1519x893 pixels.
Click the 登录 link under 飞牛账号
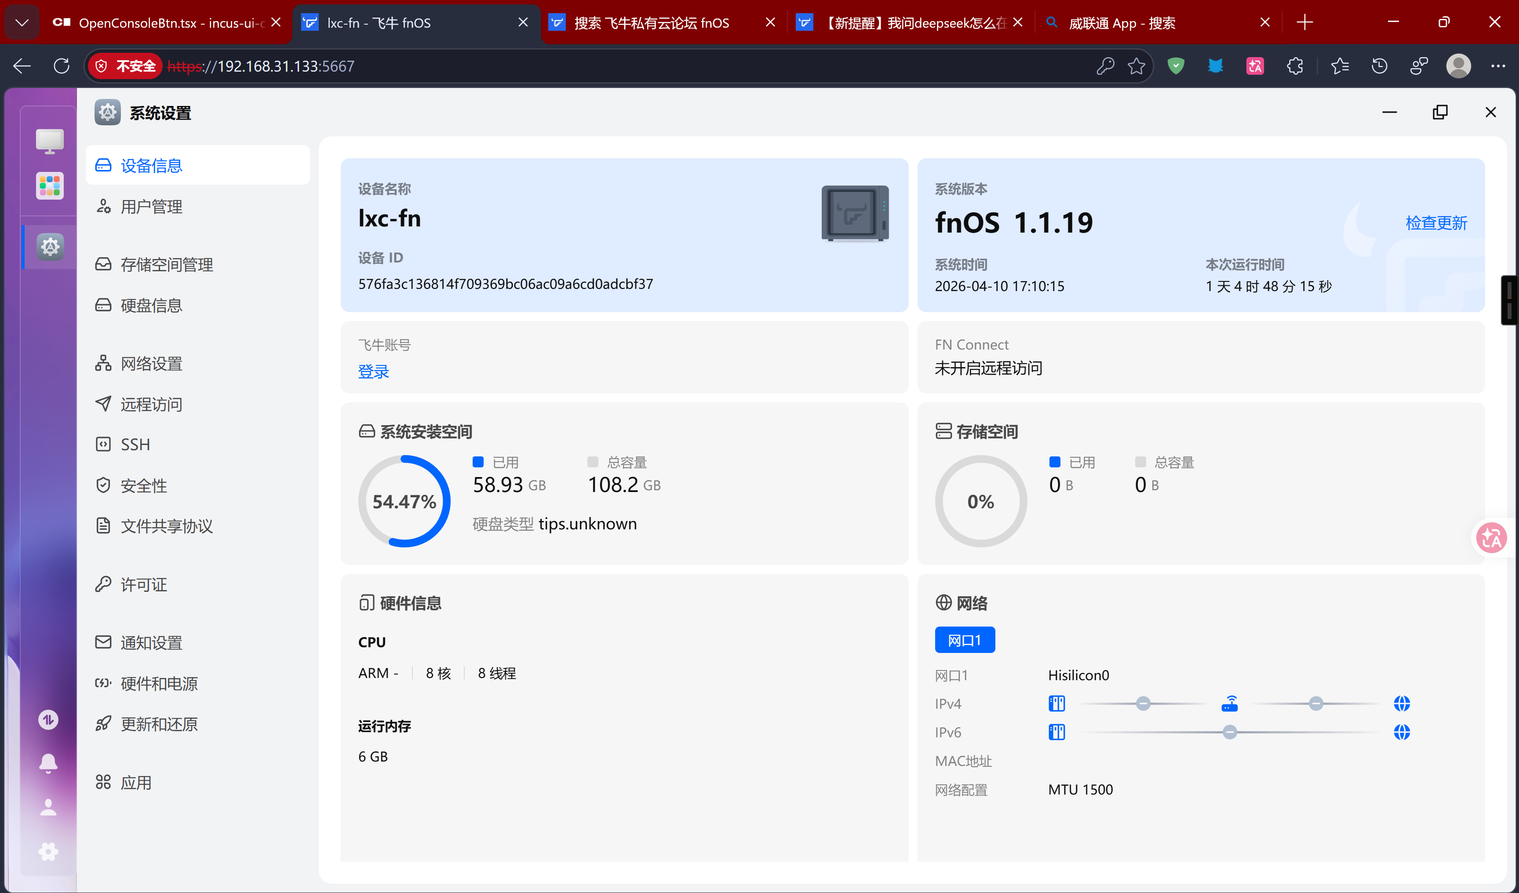373,372
